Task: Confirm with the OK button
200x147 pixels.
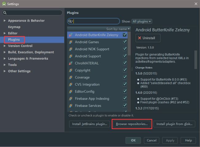Action: tap(133, 140)
